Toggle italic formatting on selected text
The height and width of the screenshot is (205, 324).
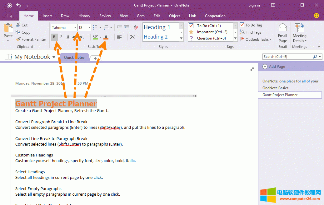tap(61, 37)
